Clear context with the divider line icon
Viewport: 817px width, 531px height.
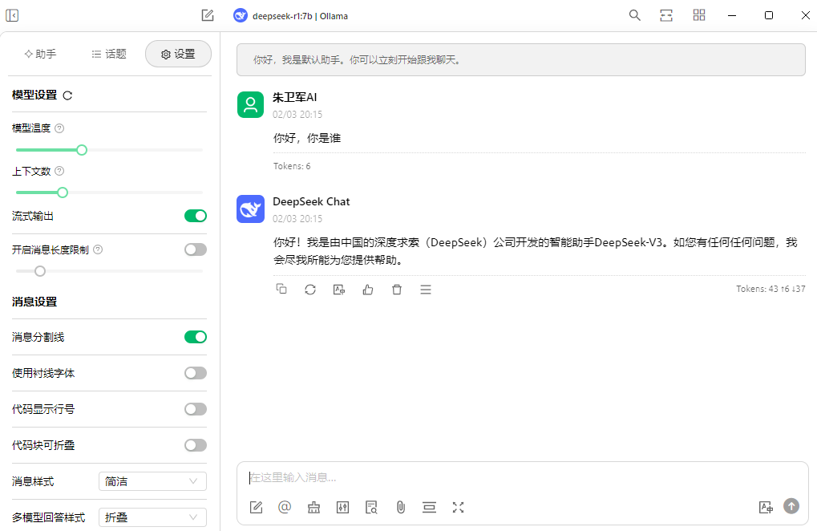point(429,507)
